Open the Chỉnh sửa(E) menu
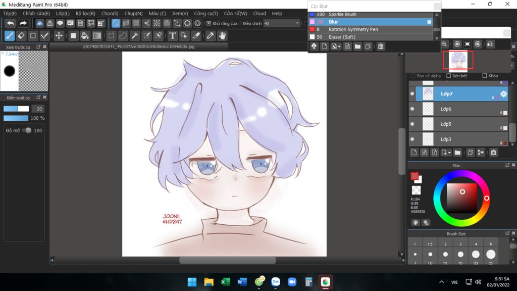The image size is (517, 291). tap(36, 14)
